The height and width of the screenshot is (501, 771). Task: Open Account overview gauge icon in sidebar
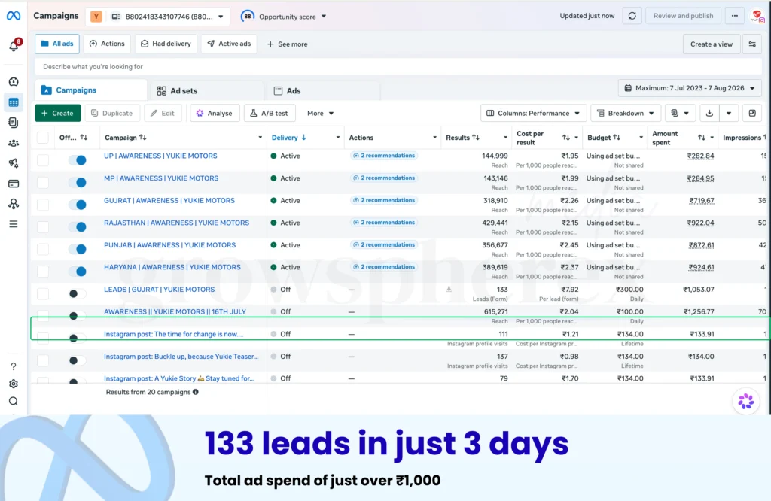(14, 81)
